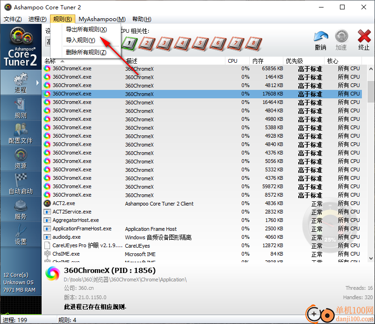The height and width of the screenshot is (324, 375).
Task: Open the 资源 (Resources) sidebar section
Action: tap(21, 159)
